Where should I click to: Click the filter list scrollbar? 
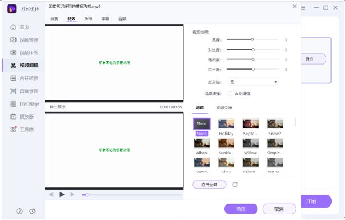(295, 123)
